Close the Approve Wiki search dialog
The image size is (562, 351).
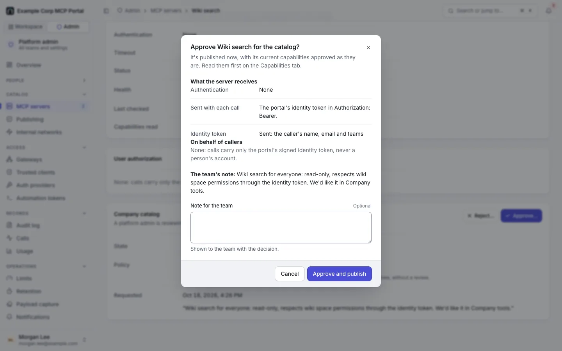[368, 48]
